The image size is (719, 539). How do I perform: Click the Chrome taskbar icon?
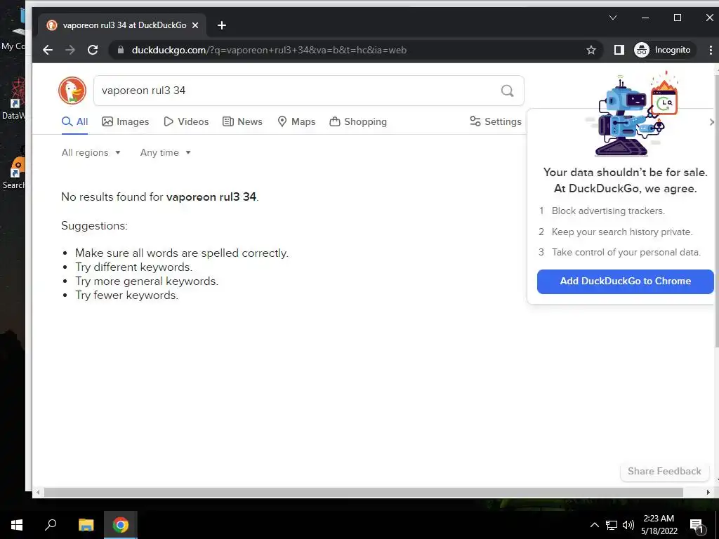point(121,525)
